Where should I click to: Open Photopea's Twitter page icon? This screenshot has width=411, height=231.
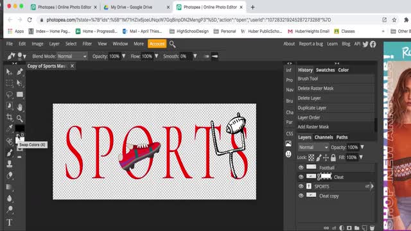tap(365, 44)
